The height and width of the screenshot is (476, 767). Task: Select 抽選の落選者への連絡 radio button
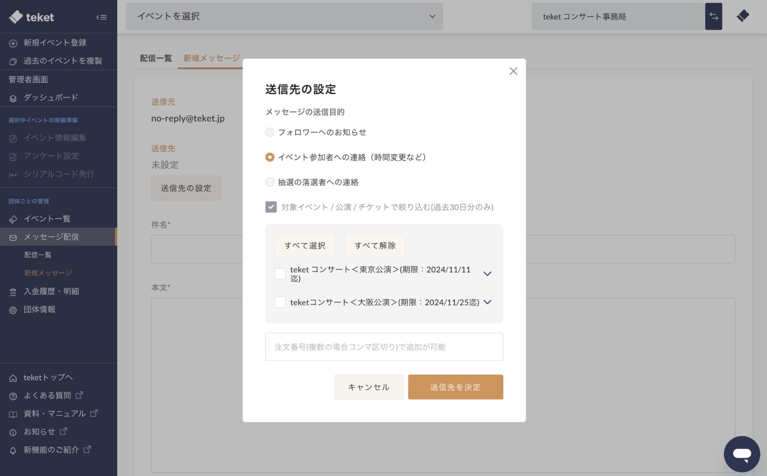click(270, 182)
